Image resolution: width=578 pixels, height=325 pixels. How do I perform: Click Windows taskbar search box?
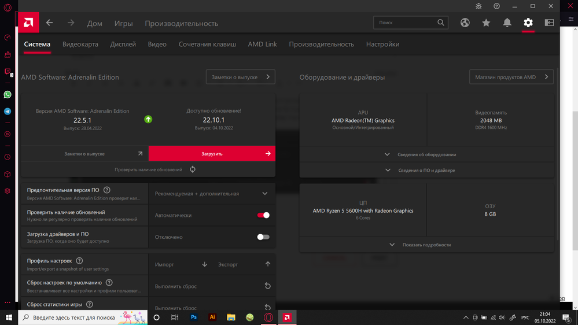pos(83,317)
